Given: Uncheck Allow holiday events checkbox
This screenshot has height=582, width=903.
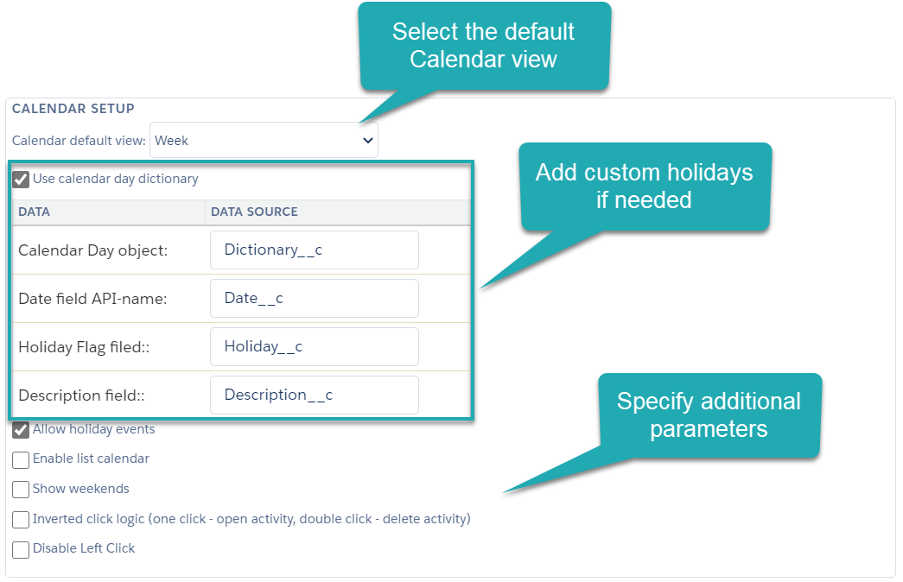Looking at the screenshot, I should tap(21, 430).
